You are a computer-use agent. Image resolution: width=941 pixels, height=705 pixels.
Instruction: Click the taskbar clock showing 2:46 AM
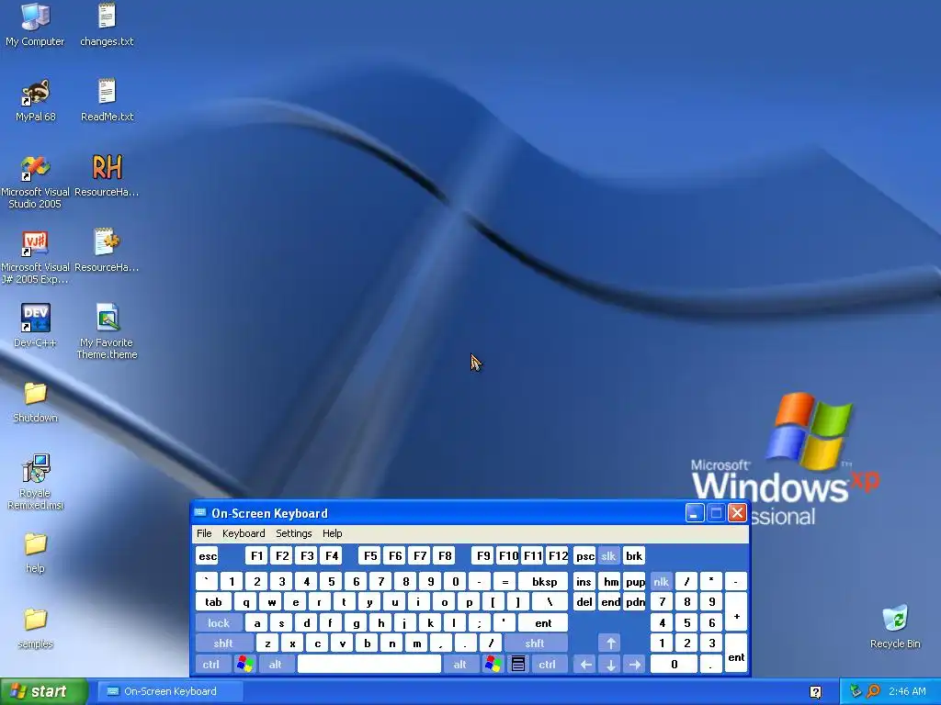pyautogui.click(x=907, y=691)
